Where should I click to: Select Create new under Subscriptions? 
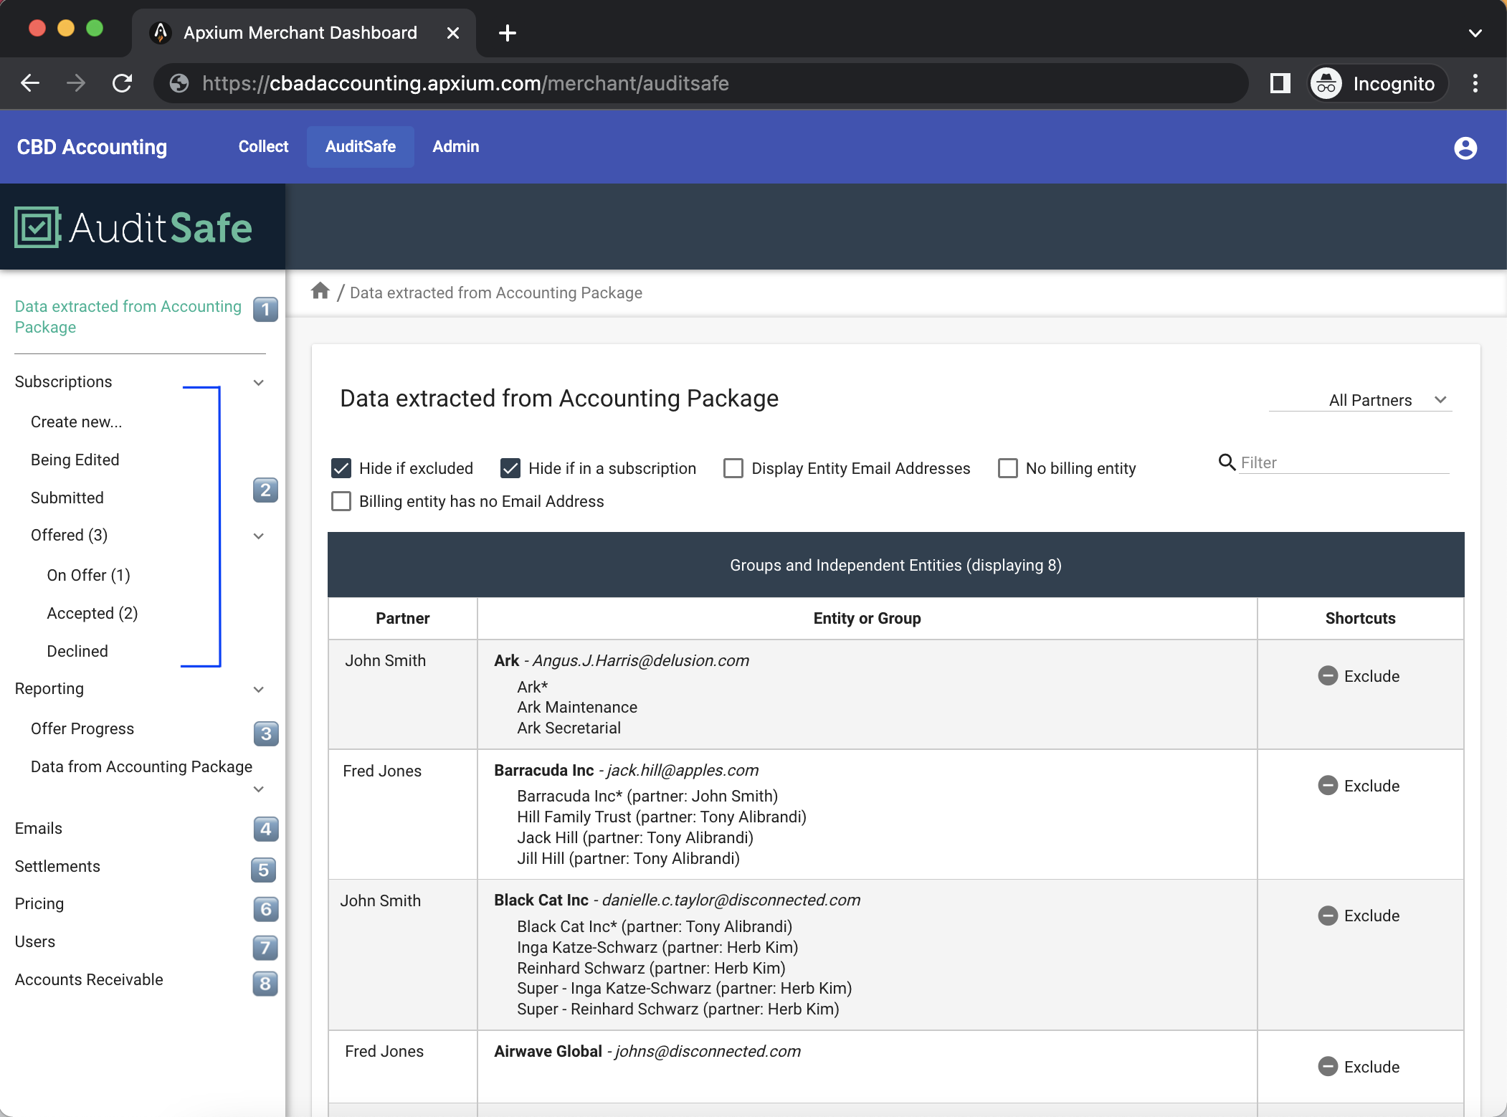pos(75,422)
